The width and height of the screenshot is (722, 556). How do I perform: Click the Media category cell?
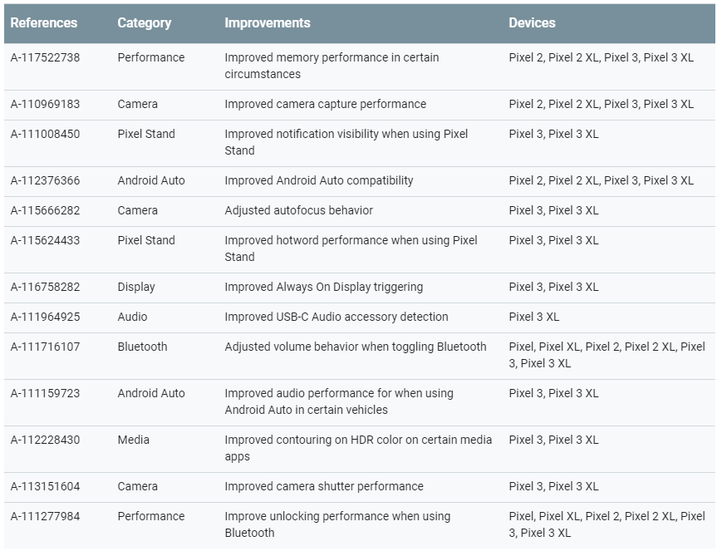133,440
